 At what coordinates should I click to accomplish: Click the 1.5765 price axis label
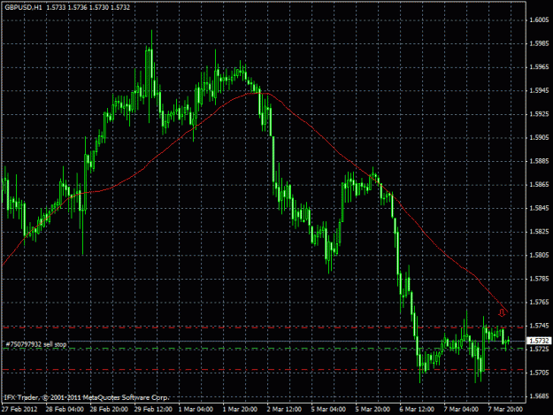pyautogui.click(x=539, y=302)
